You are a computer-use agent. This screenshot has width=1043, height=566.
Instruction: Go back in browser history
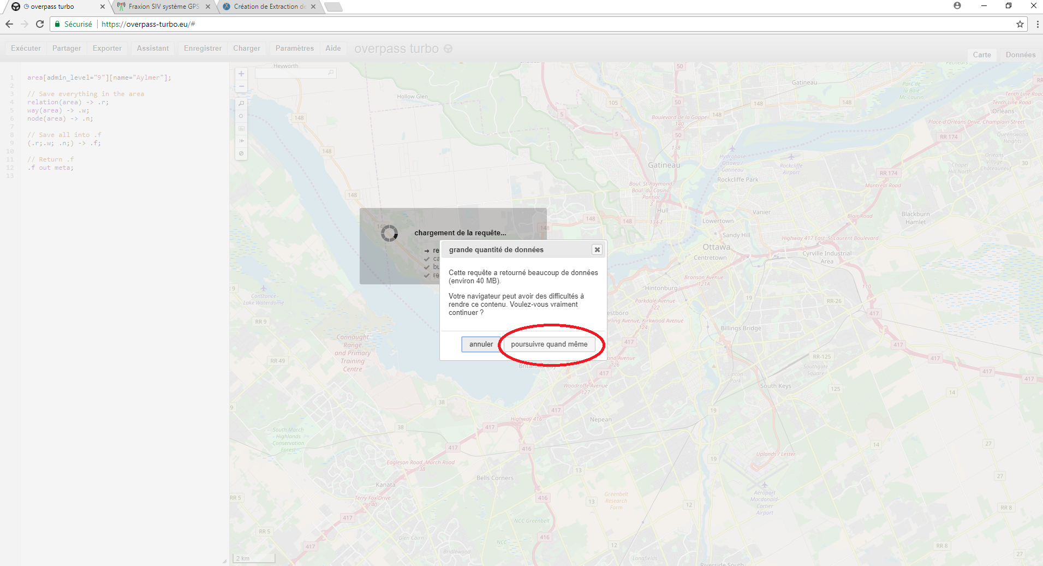(9, 24)
